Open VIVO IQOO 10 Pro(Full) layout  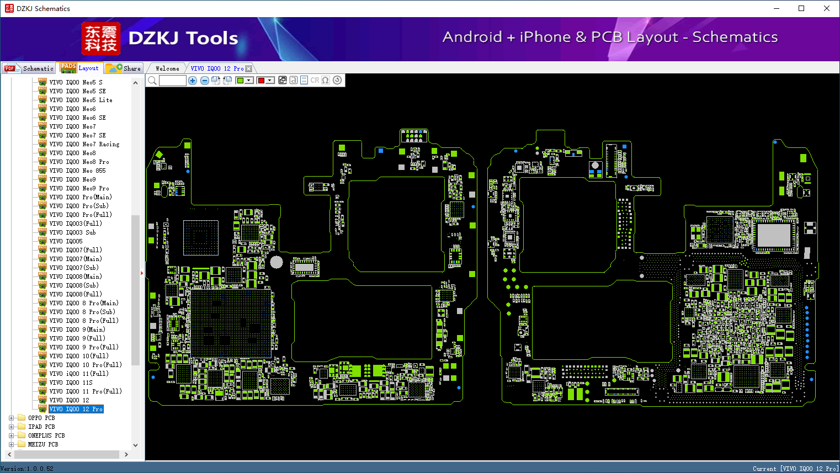click(x=86, y=365)
